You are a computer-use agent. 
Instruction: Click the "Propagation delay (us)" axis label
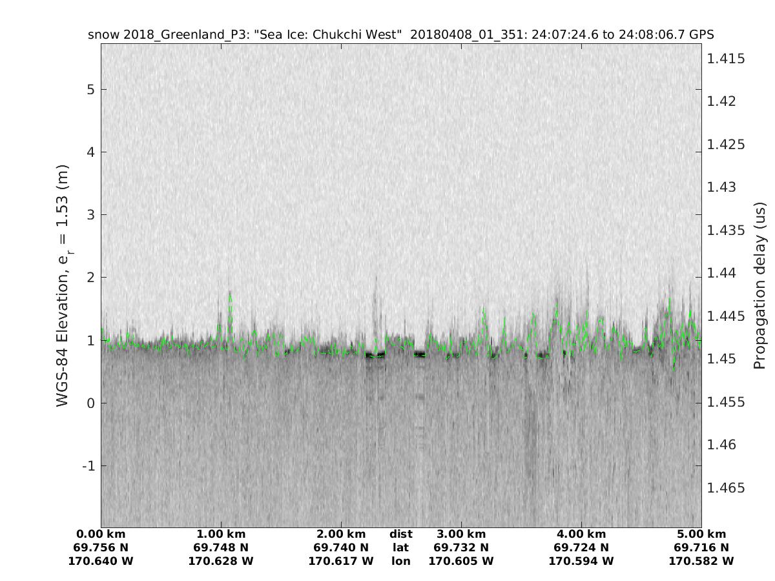tap(759, 285)
